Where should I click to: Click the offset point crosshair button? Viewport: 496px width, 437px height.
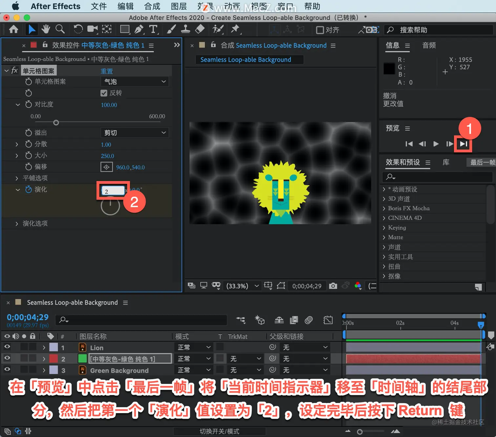[106, 167]
